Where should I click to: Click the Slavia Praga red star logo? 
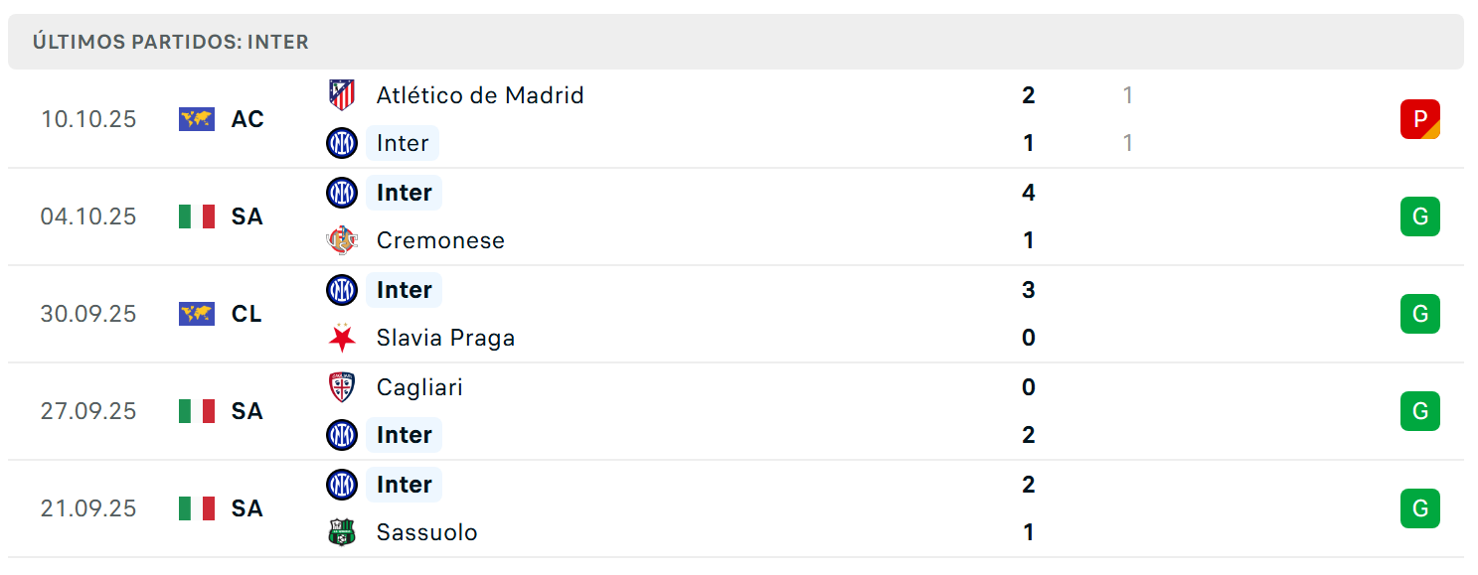(342, 338)
